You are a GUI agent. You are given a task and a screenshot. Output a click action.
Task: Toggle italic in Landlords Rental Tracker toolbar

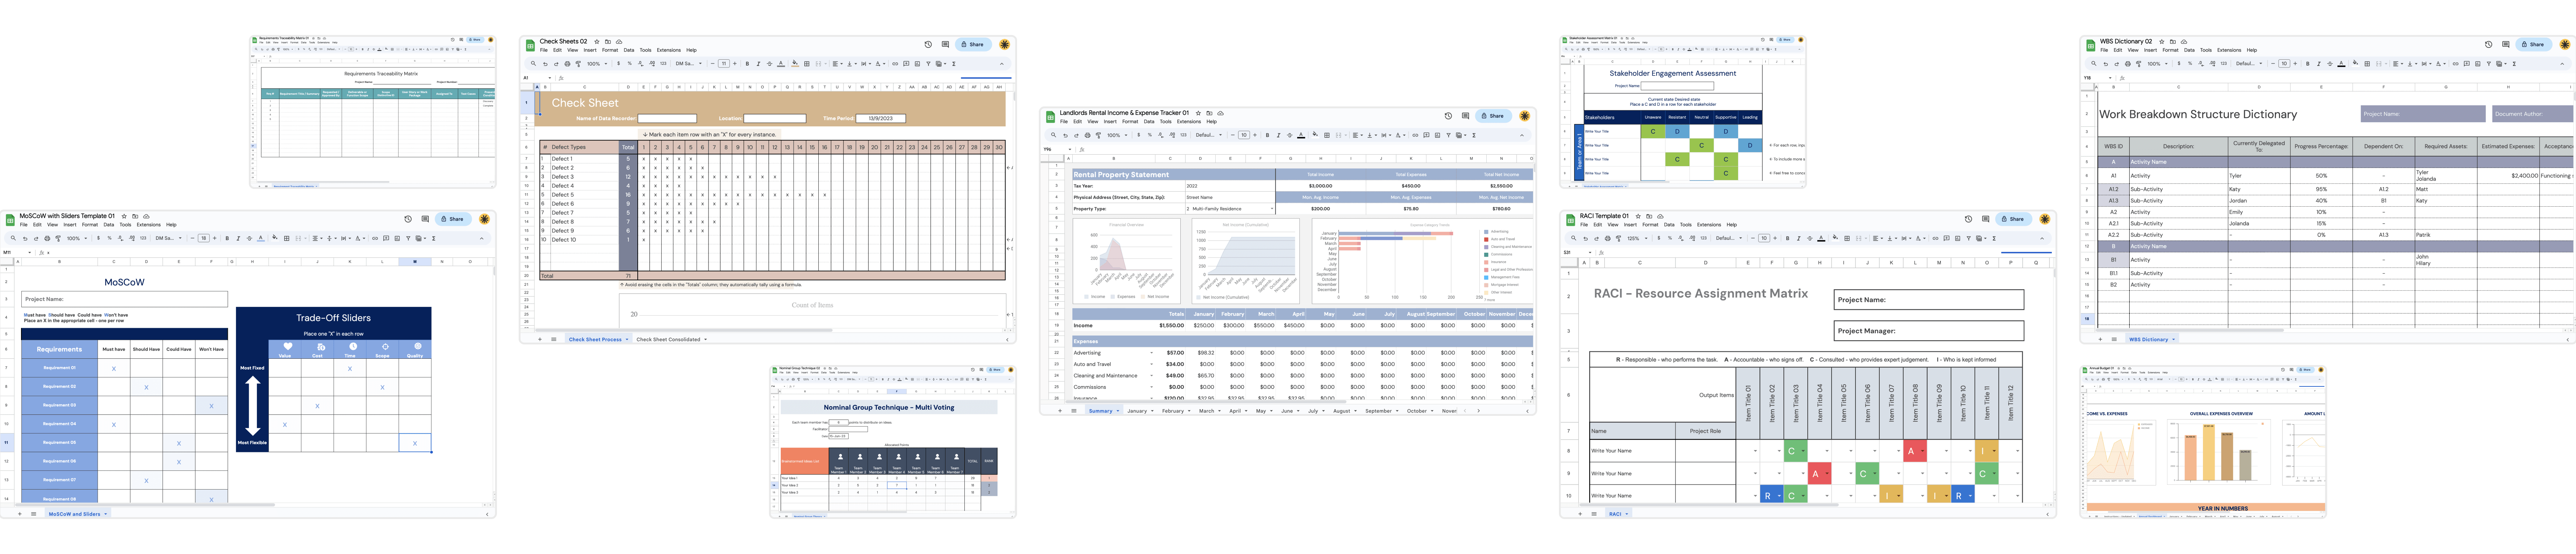coord(1279,135)
